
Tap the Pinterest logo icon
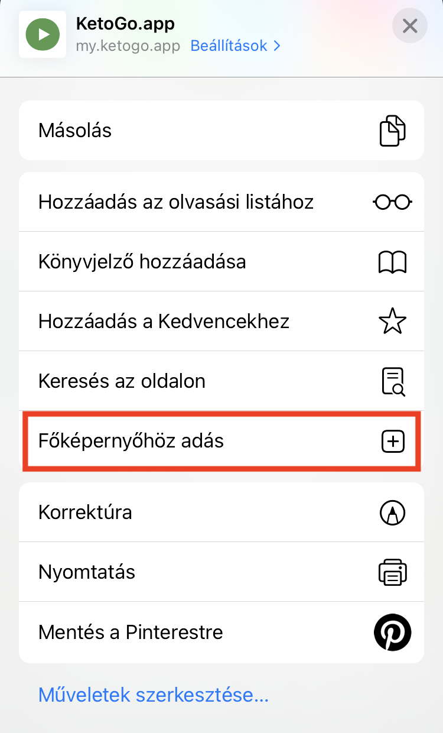[x=392, y=632]
